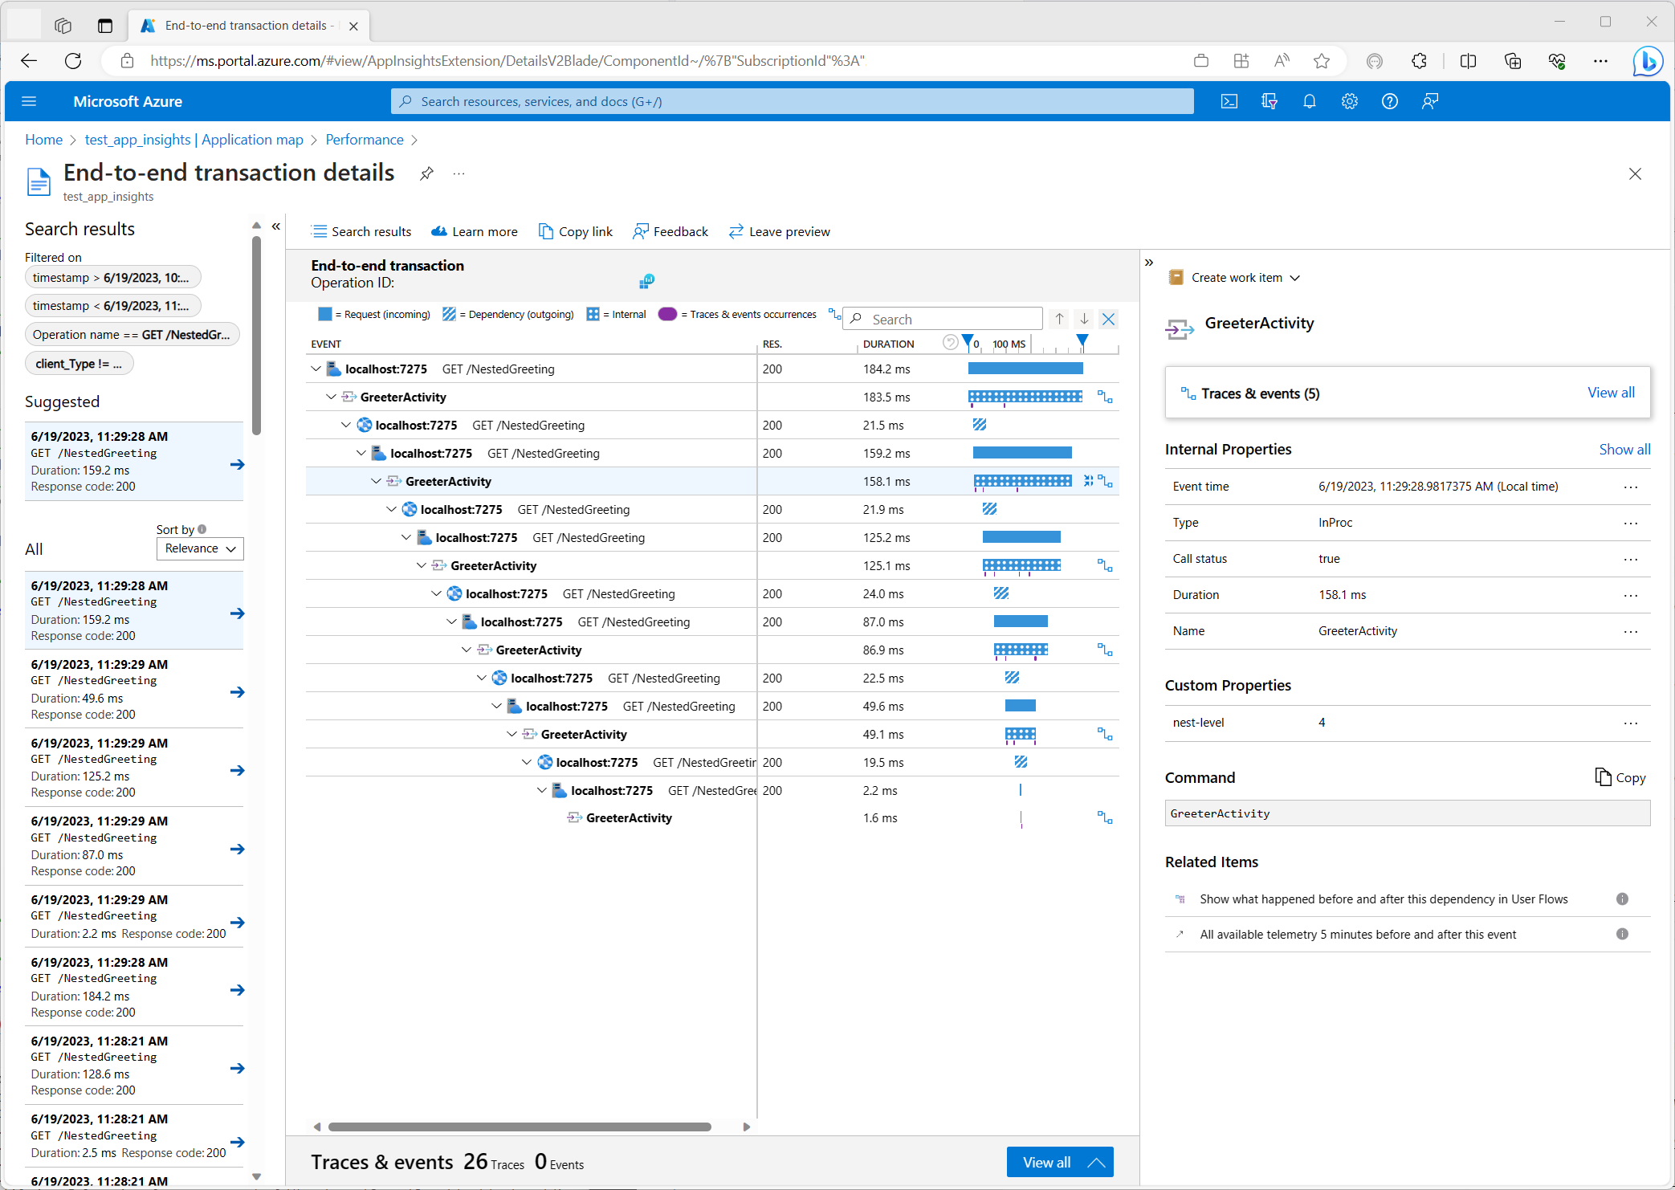Click the right timeline range marker
Screen dimensions: 1675x1190
(1082, 341)
